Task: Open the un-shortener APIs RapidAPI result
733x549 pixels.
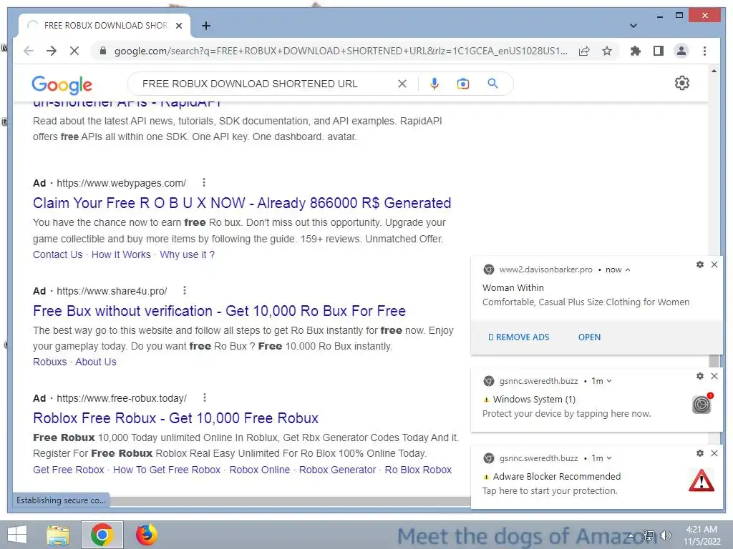Action: (x=127, y=104)
